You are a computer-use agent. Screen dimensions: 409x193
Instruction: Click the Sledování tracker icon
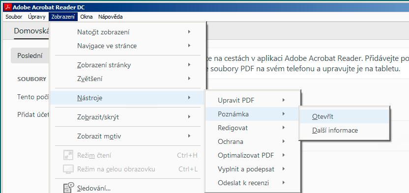point(69,188)
